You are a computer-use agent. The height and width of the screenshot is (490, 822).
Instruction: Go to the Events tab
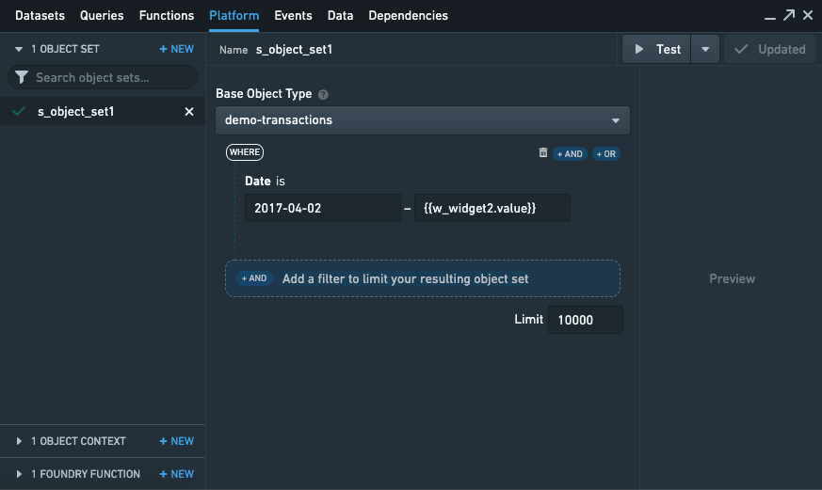pyautogui.click(x=293, y=16)
